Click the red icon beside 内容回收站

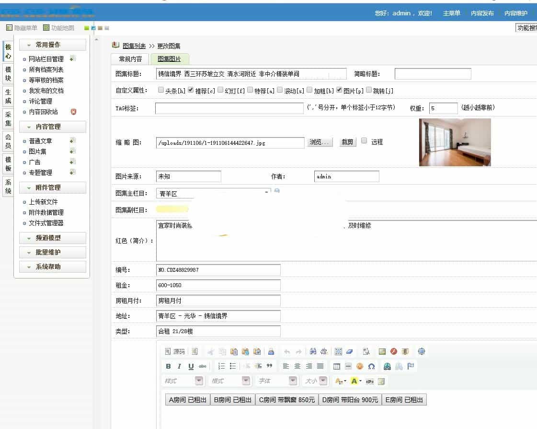point(73,112)
